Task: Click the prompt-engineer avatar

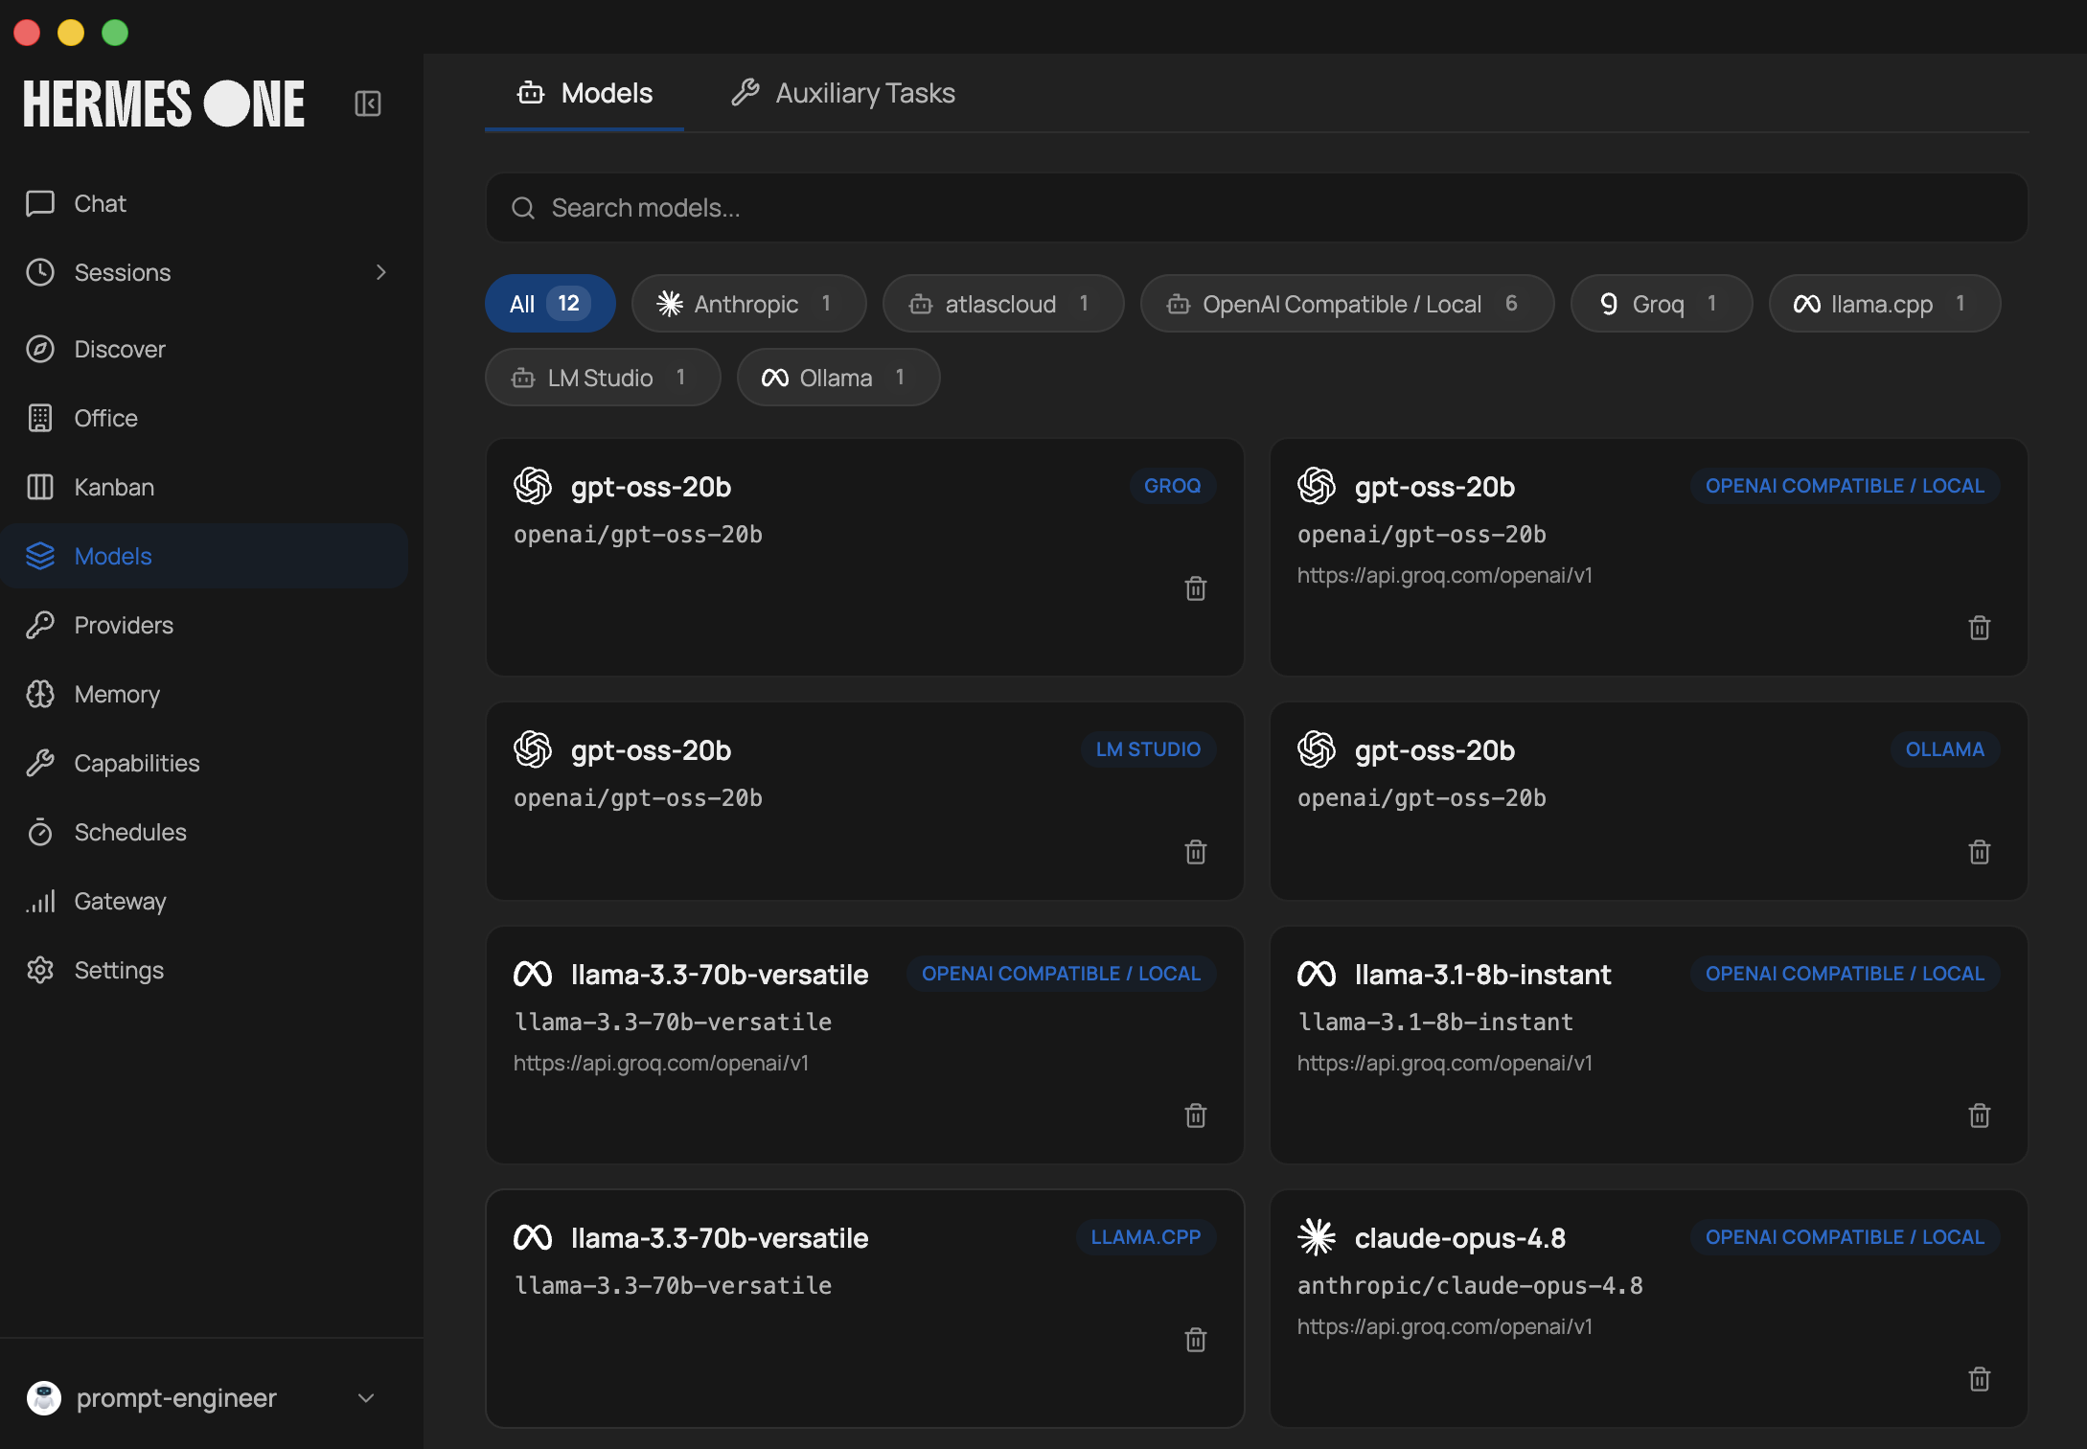Action: point(44,1398)
